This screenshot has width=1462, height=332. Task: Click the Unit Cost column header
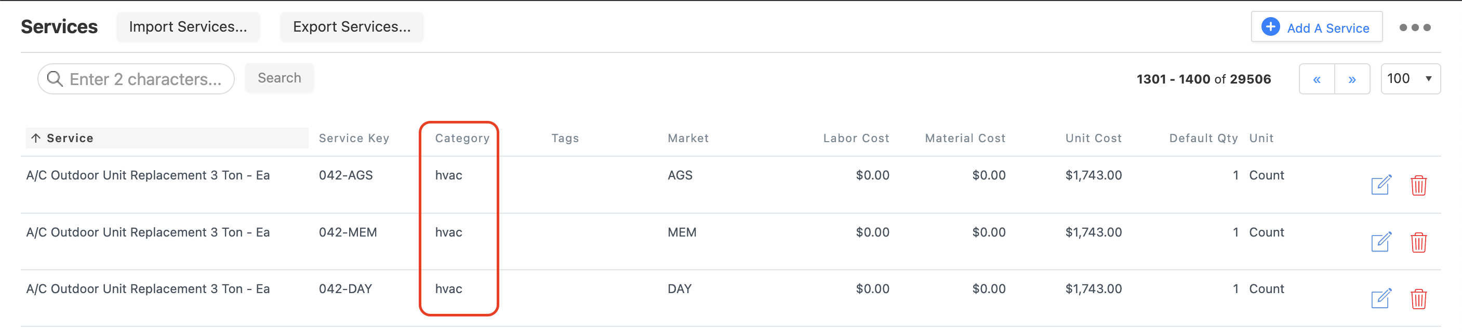point(1093,138)
